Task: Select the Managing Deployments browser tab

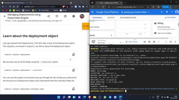Action: (14, 3)
